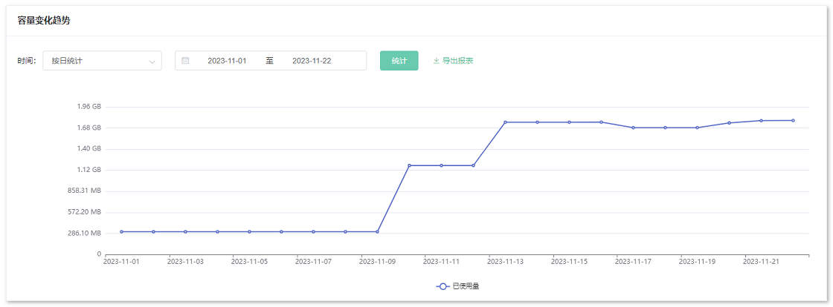This screenshot has width=833, height=307.
Task: Click the 2023-11-15 x-axis label
Action: (570, 262)
